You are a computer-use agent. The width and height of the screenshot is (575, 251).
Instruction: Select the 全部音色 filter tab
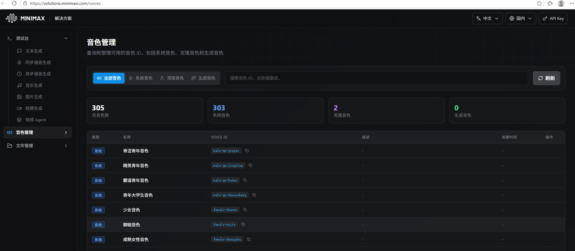point(109,78)
